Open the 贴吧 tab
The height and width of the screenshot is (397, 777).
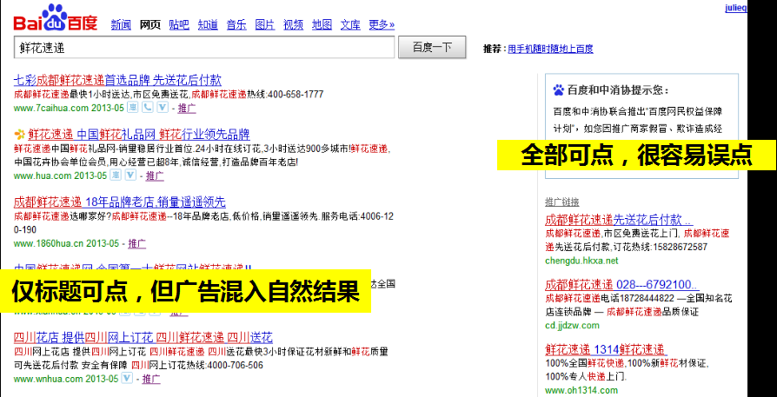tap(179, 24)
